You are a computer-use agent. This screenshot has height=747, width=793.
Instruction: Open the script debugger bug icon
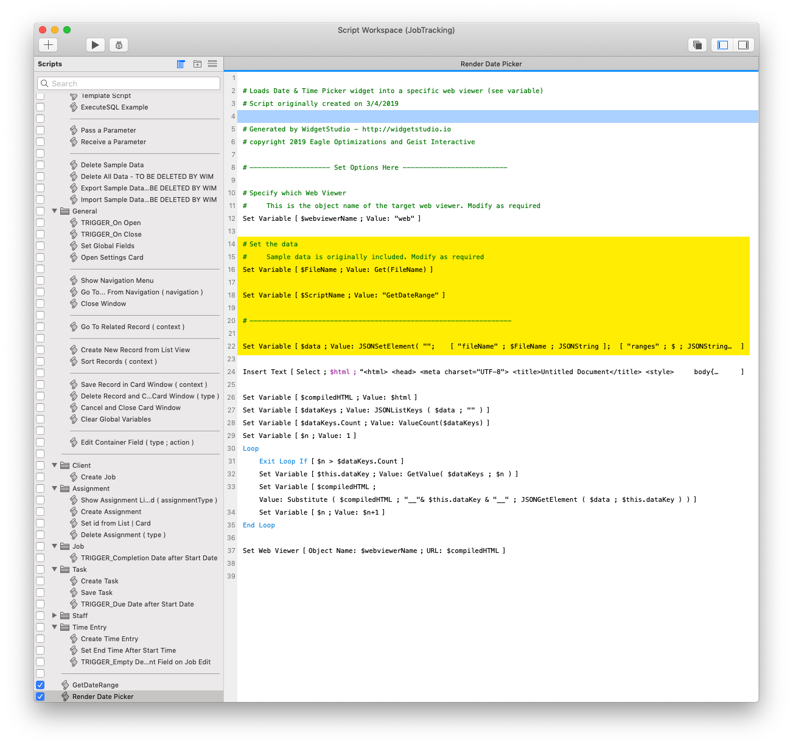(x=119, y=44)
